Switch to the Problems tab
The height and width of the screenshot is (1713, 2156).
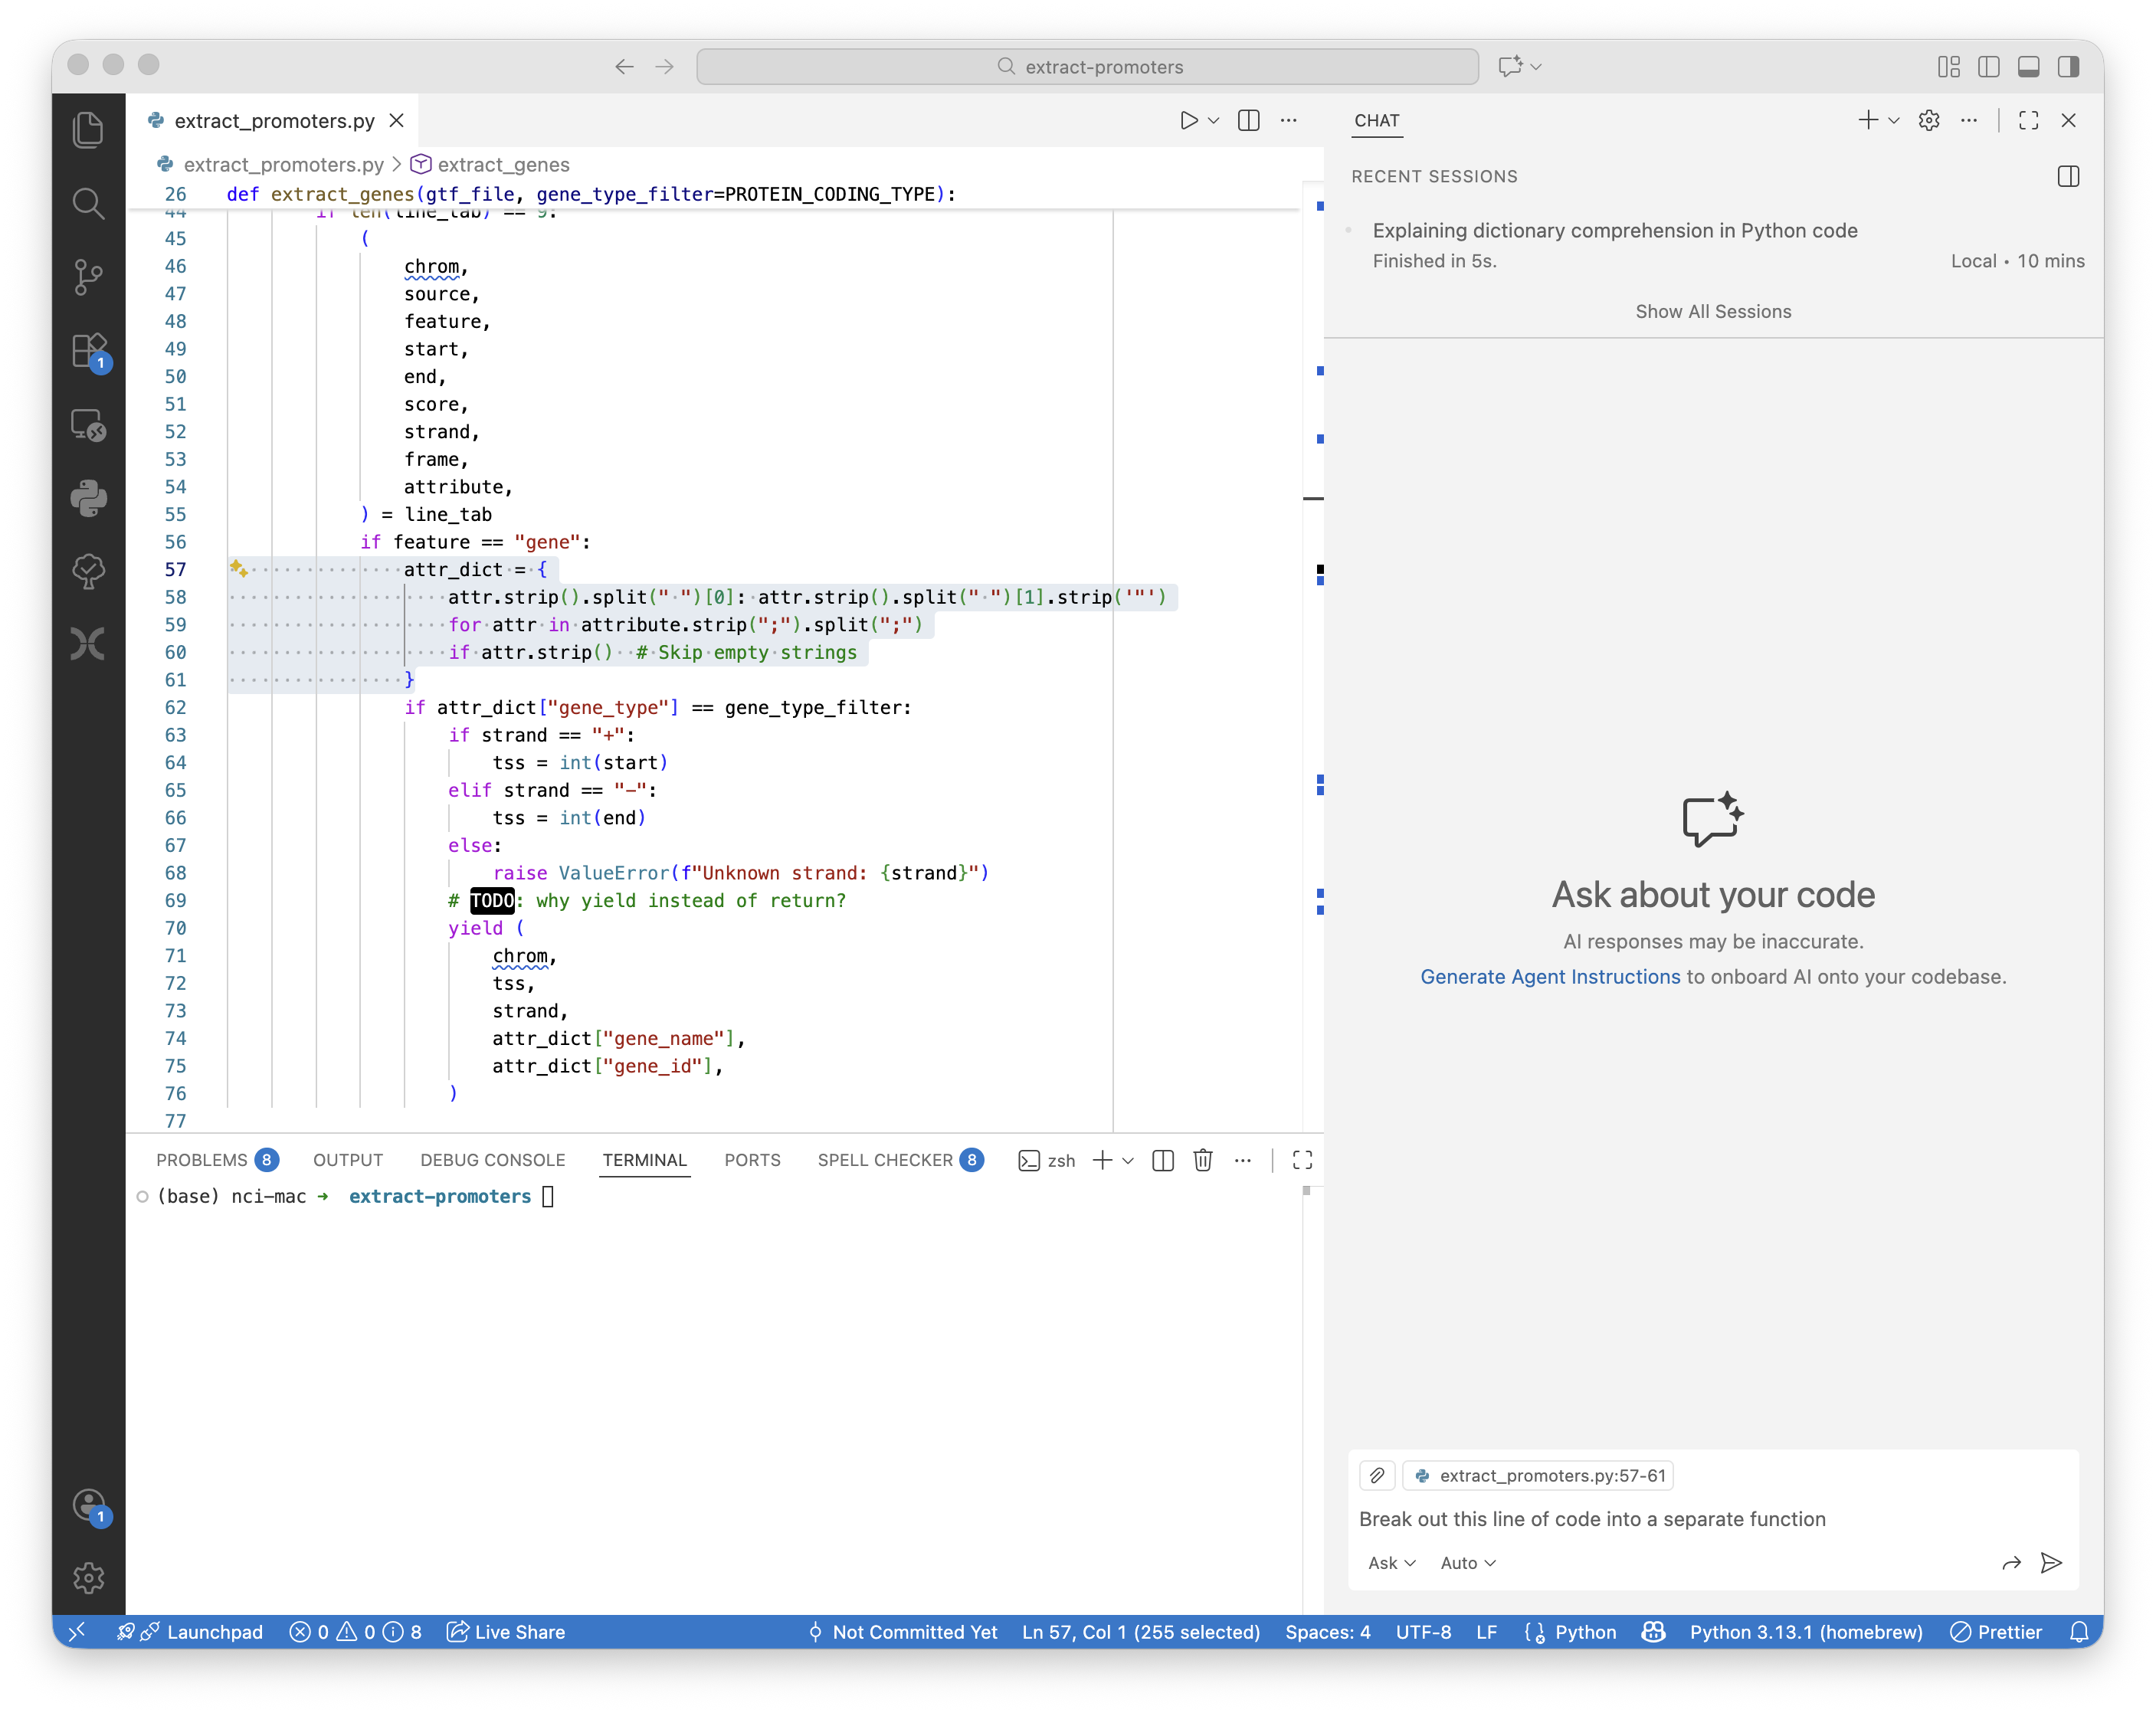point(202,1160)
